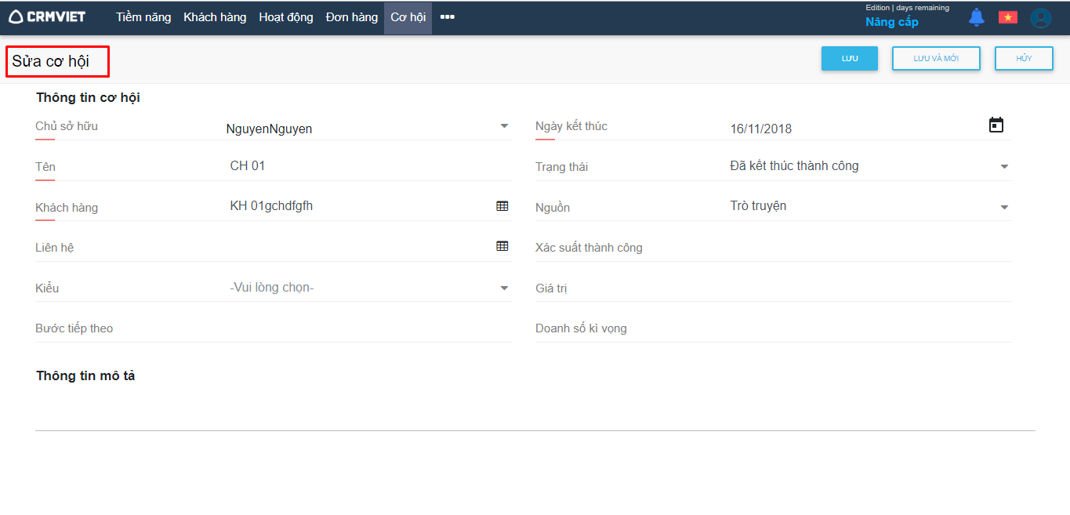This screenshot has width=1070, height=515.
Task: Expand the Chủ sở hữu dropdown
Action: 504,126
